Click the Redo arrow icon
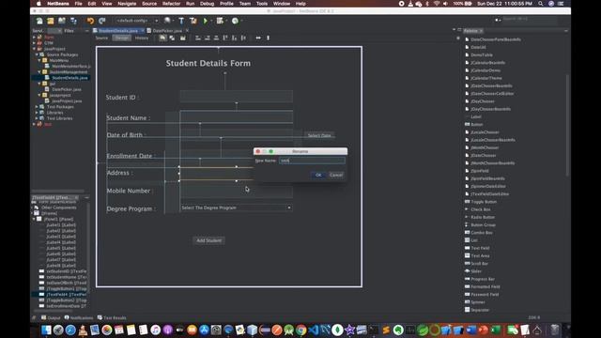The image size is (601, 338). point(102,21)
